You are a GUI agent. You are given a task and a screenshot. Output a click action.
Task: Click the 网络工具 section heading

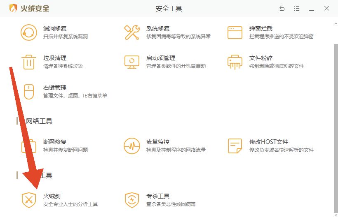pos(39,121)
